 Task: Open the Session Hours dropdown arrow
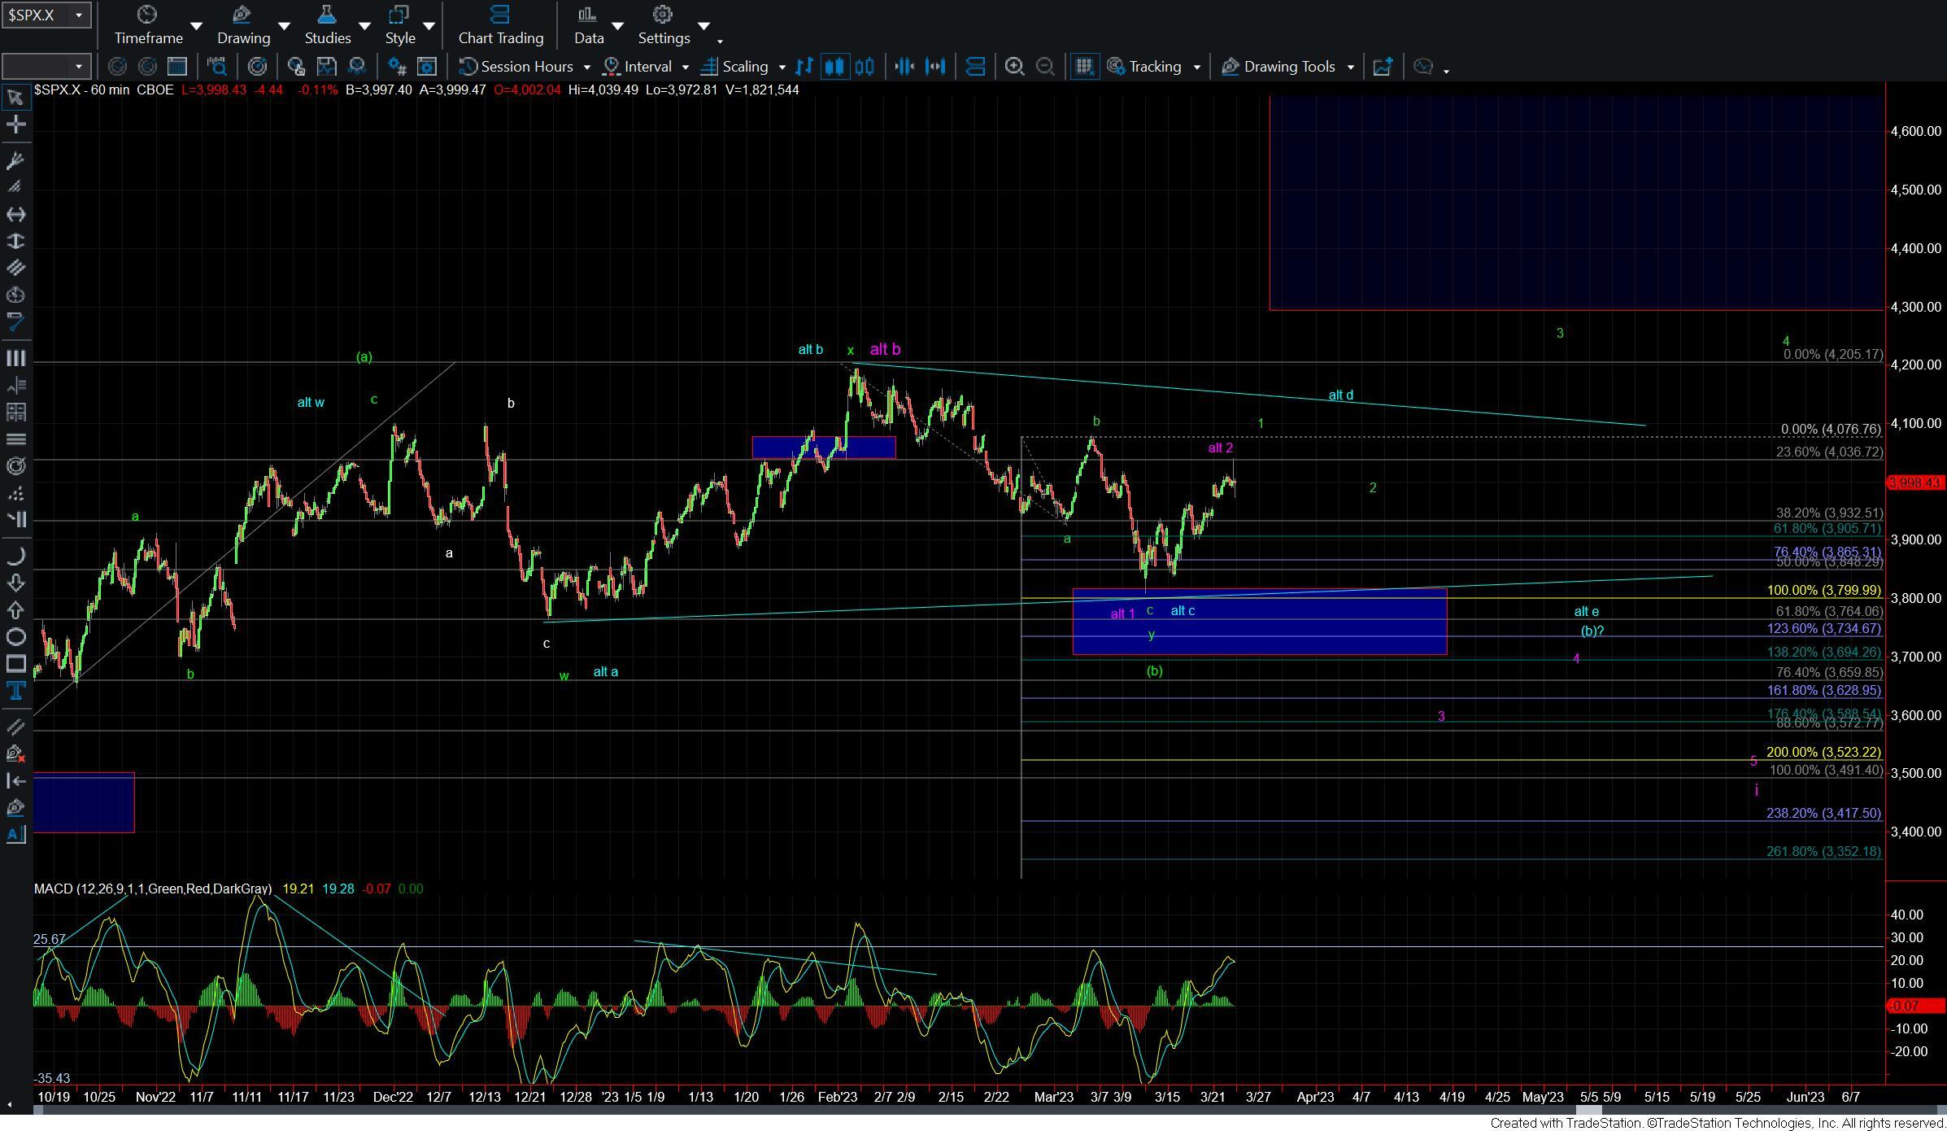586,68
